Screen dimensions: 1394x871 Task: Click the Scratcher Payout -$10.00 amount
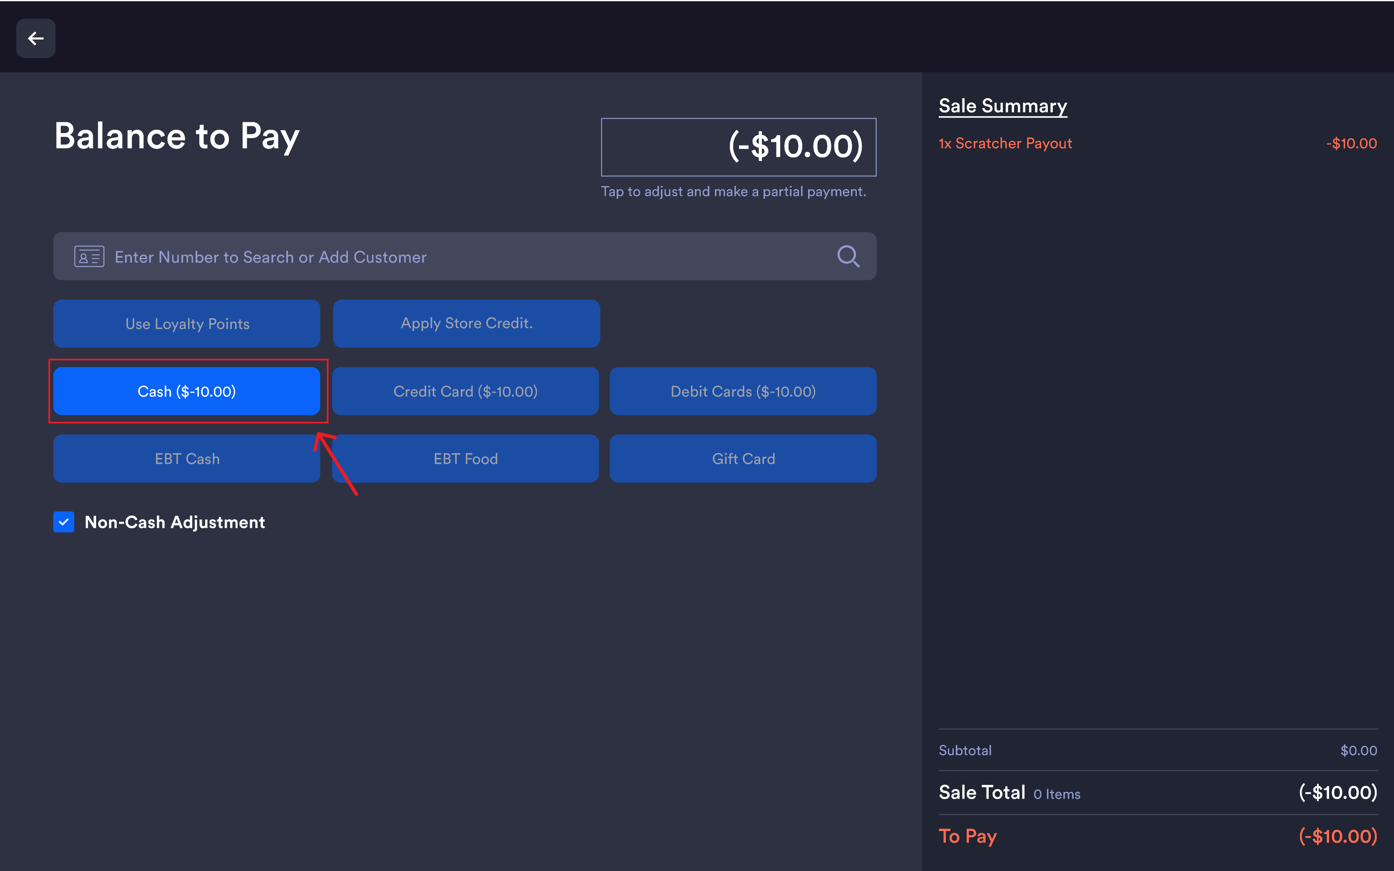[1352, 144]
